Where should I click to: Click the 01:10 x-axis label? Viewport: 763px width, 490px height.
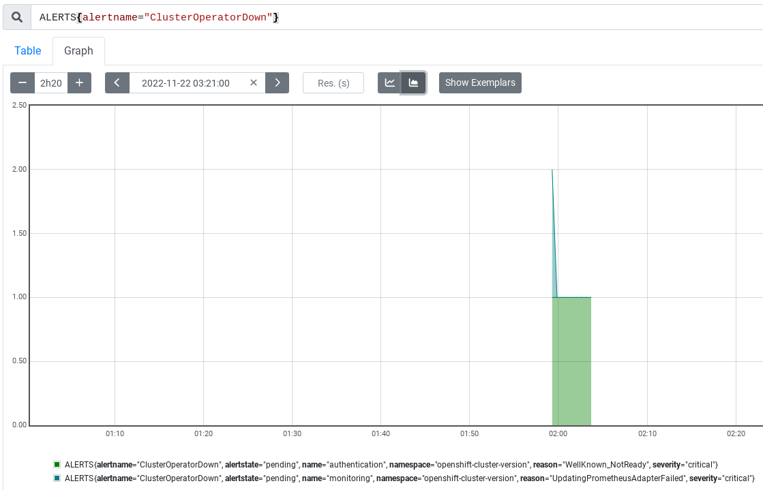pyautogui.click(x=115, y=433)
